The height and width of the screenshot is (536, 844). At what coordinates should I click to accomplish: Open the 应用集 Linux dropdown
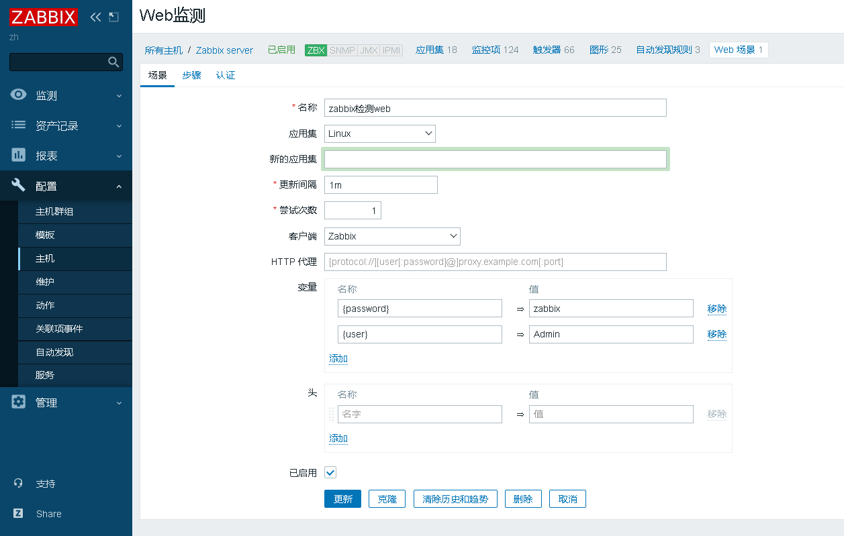[380, 133]
